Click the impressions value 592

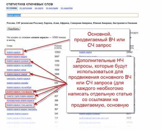click(56, 83)
